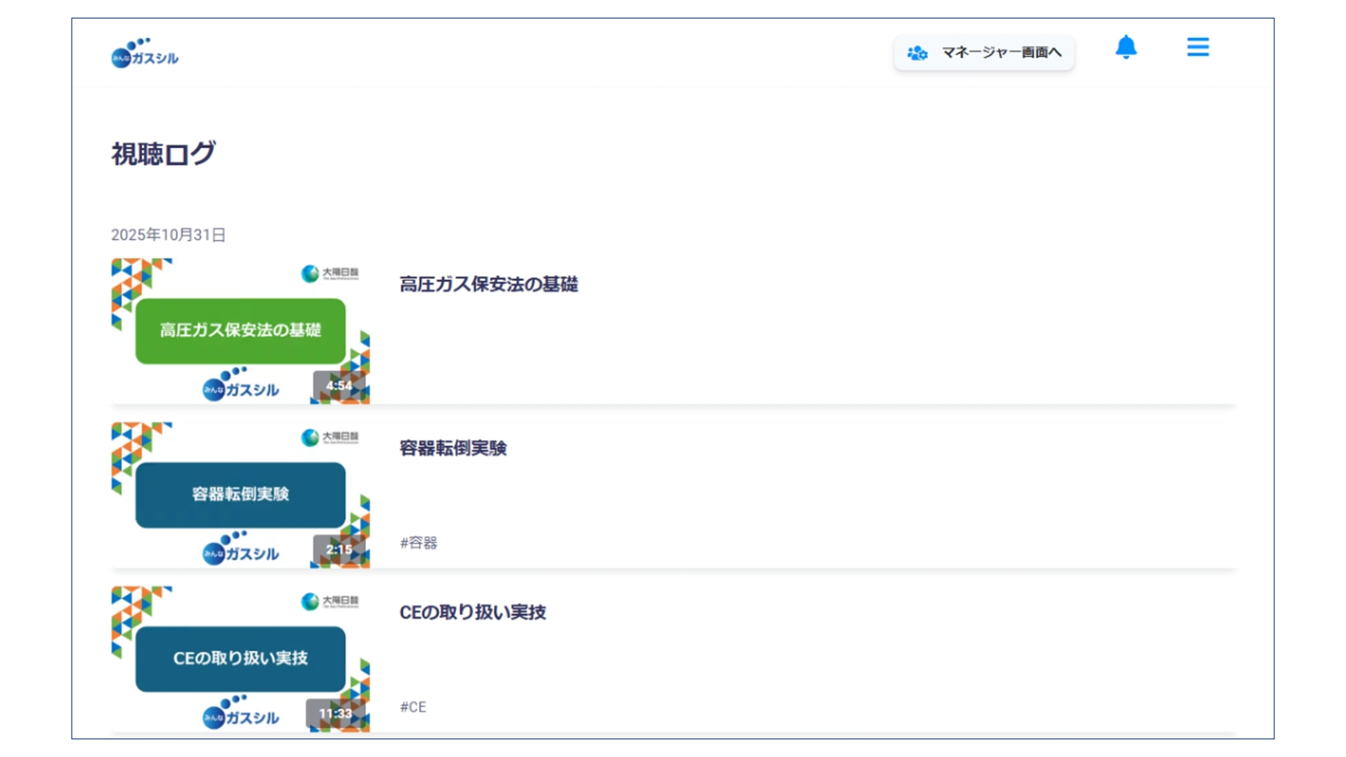Click the 4:54 duration badge
This screenshot has width=1346, height=757.
coord(338,385)
